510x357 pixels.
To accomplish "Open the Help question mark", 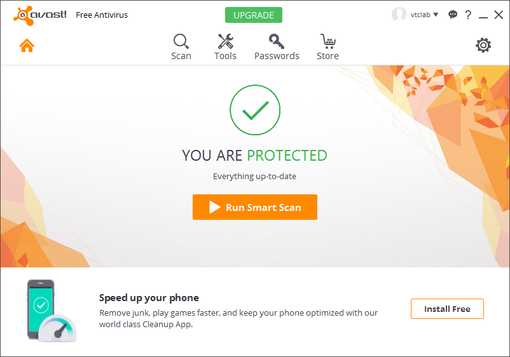I will coord(468,15).
